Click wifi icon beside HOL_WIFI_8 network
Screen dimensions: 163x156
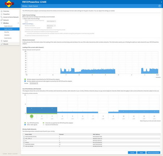tap(24, 139)
